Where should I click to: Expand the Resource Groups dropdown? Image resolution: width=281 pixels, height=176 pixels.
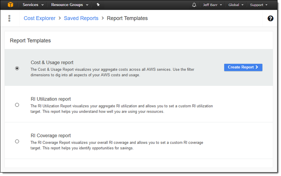click(69, 5)
